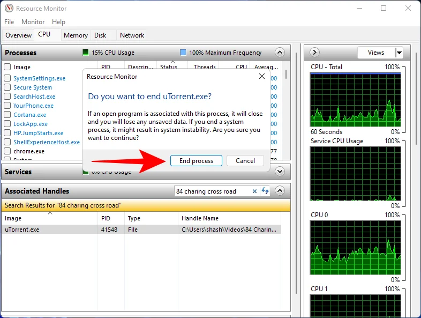This screenshot has width=421, height=318.
Task: Tick the ShellExperienceHost.exe checkbox
Action: tap(7, 142)
